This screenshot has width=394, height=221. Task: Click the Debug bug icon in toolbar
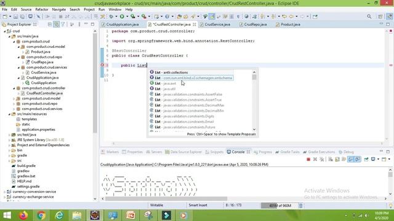(111, 17)
